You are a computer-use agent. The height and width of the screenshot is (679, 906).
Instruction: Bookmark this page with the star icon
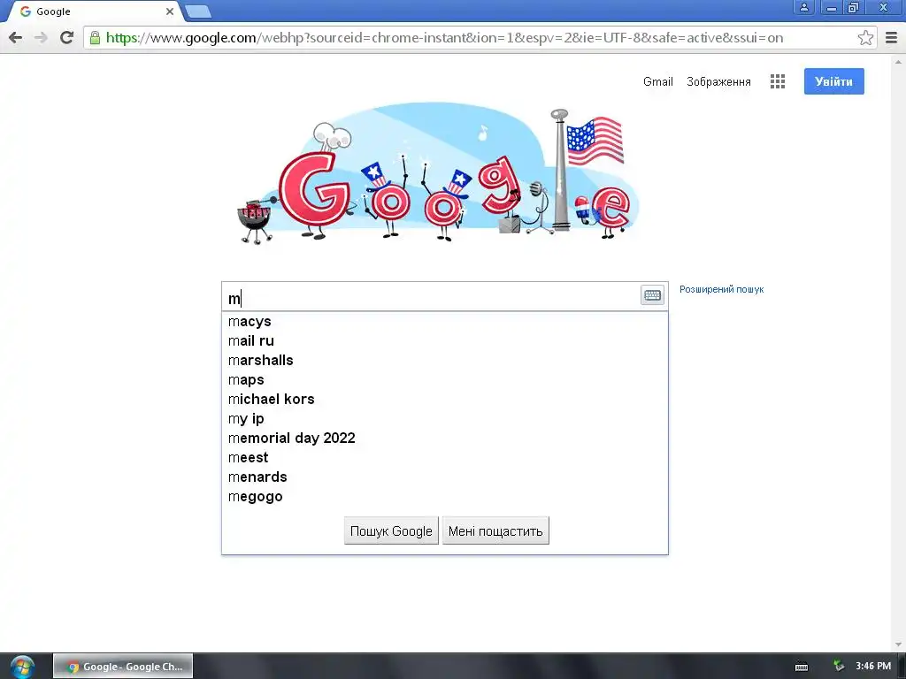pyautogui.click(x=865, y=38)
